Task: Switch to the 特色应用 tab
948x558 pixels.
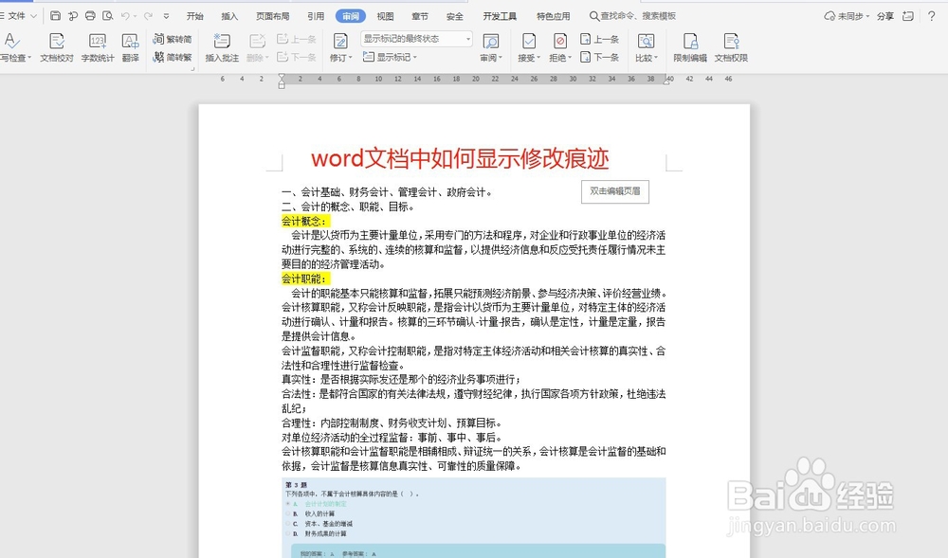Action: click(554, 16)
